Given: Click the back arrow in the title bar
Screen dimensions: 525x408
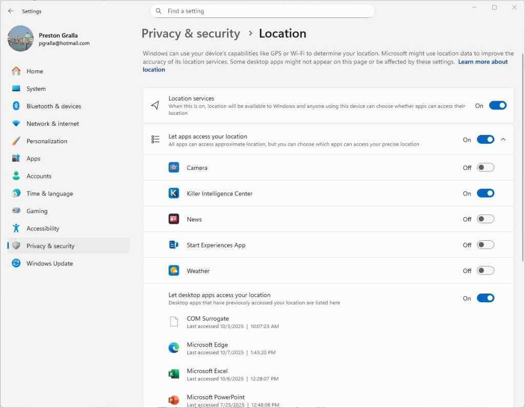Looking at the screenshot, I should (10, 11).
